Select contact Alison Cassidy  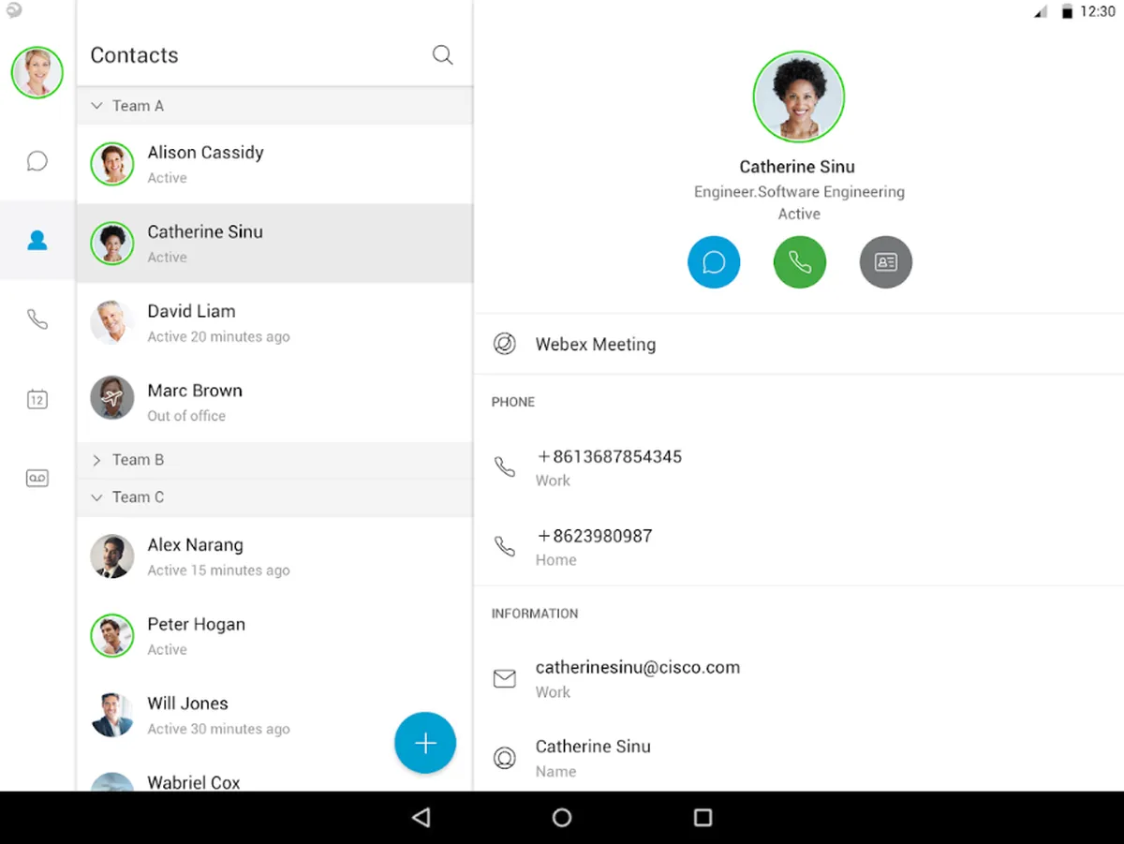[x=274, y=164]
